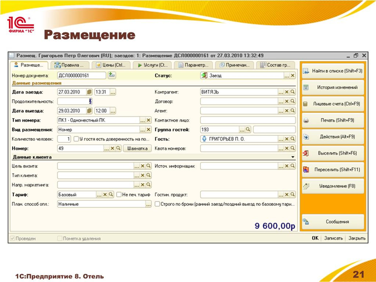Open the Цены tab
The height and width of the screenshot is (282, 376).
click(110, 65)
